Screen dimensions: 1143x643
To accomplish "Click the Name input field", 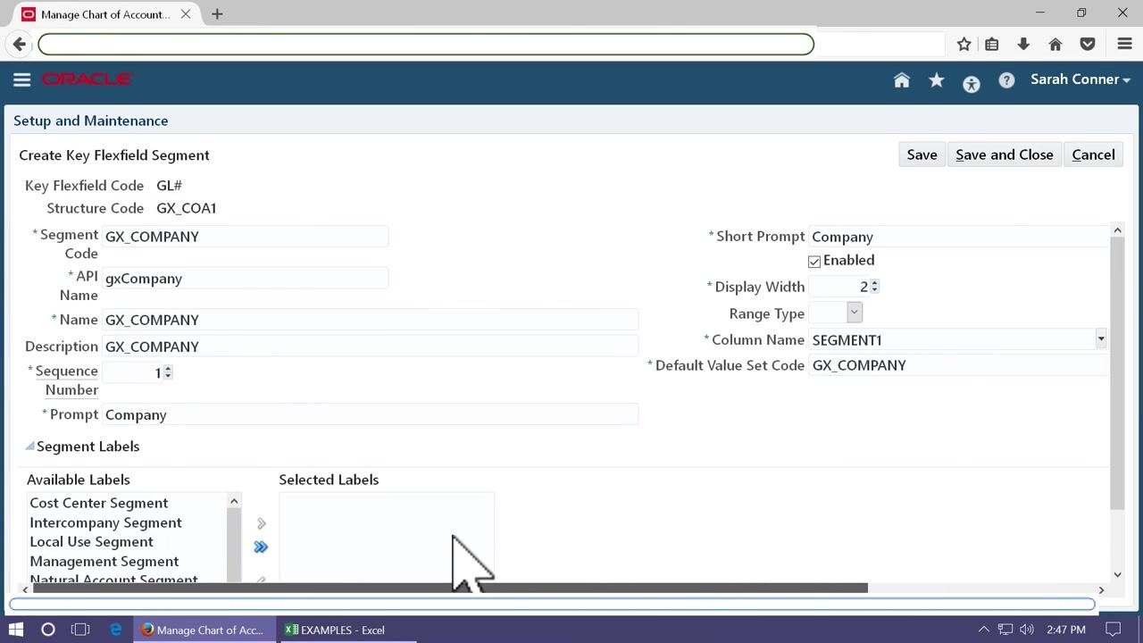I will (x=371, y=320).
